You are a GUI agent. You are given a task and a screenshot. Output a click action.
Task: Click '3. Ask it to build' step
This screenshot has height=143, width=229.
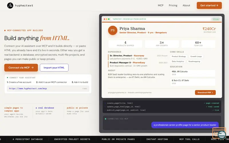click(x=80, y=82)
